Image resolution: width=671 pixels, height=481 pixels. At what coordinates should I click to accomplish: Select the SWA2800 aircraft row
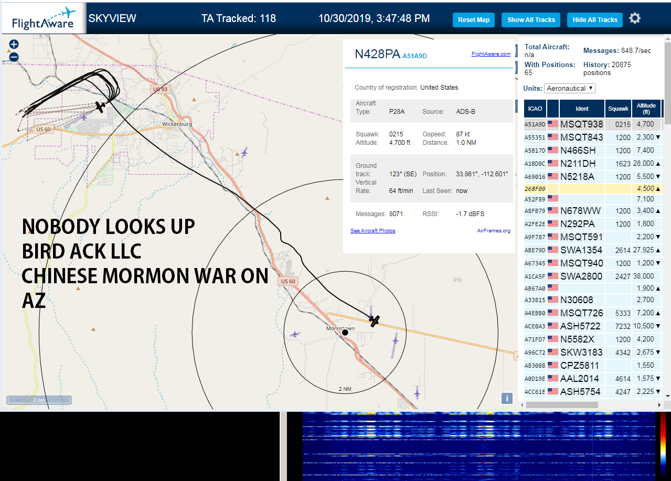point(592,276)
